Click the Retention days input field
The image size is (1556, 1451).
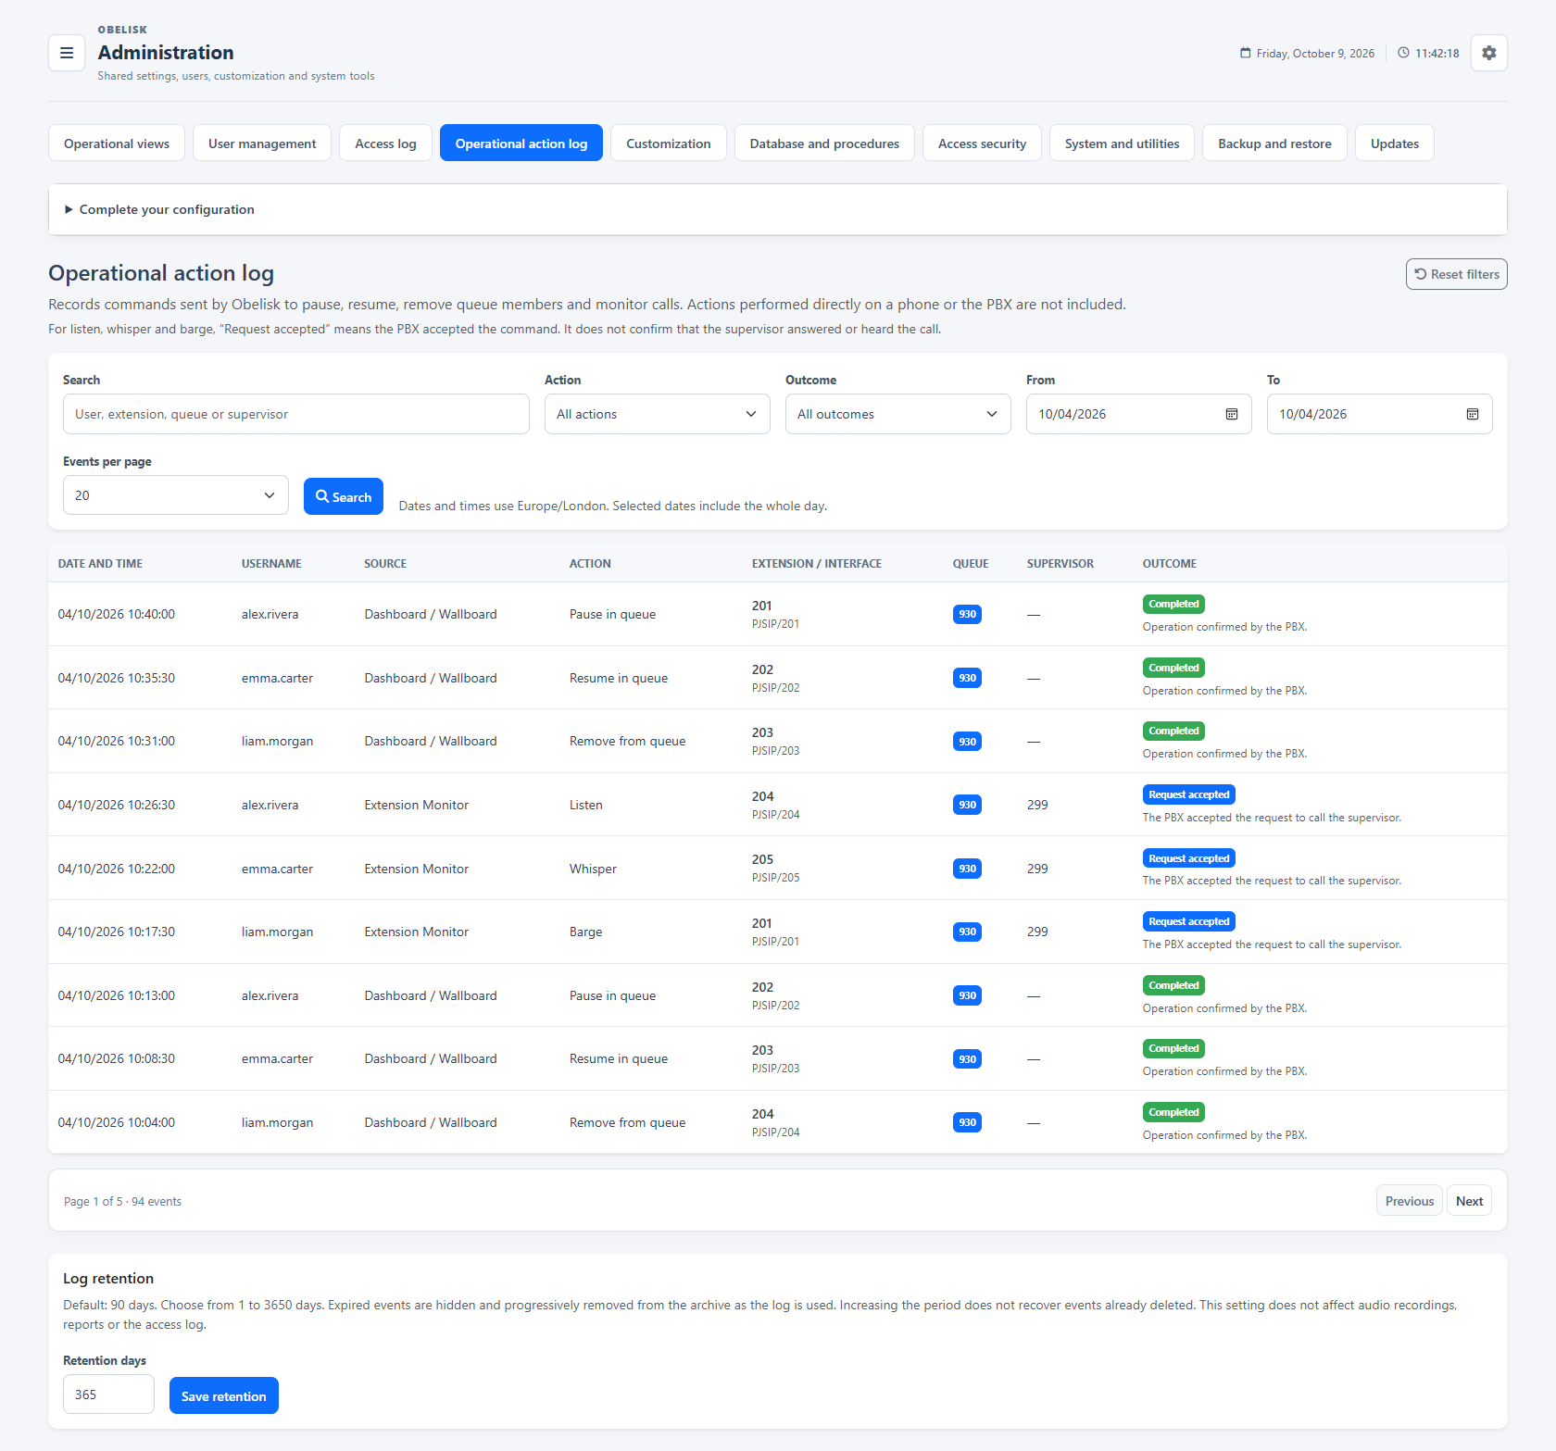click(108, 1395)
